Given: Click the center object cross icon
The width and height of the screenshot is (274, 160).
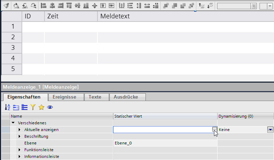Looking at the screenshot, I should (x=95, y=6).
